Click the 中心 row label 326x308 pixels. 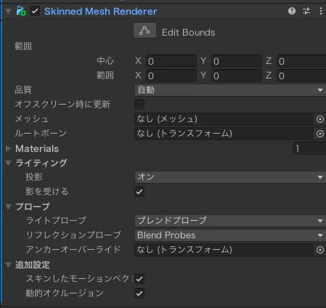coord(105,61)
